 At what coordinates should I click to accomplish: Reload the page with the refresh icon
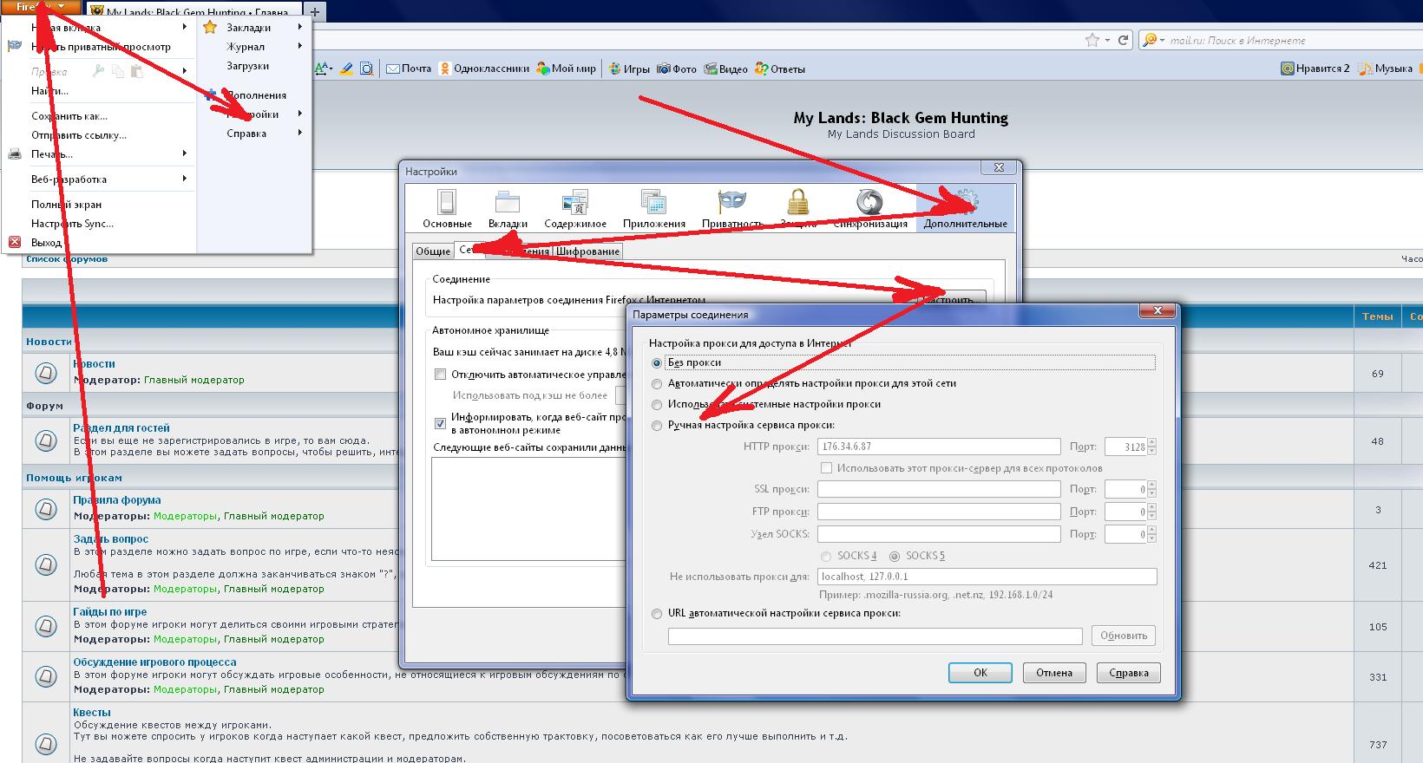click(1124, 40)
